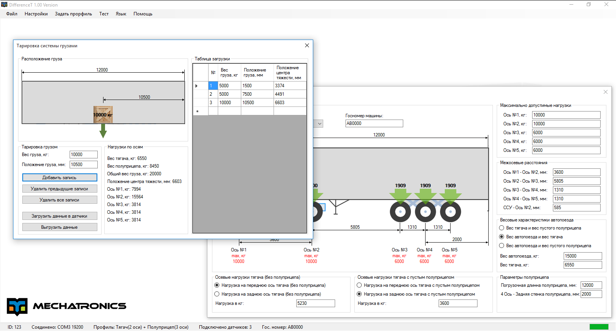Open the dropdown left of Госномер машины
Image resolution: width=616 pixels, height=331 pixels.
point(319,123)
